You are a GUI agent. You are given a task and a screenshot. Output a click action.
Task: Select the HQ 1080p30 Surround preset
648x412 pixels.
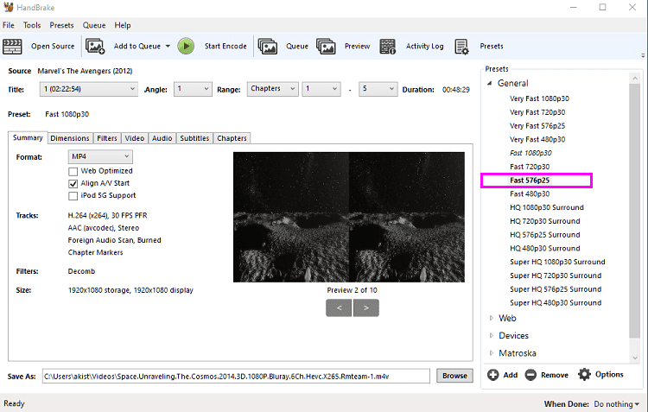547,207
